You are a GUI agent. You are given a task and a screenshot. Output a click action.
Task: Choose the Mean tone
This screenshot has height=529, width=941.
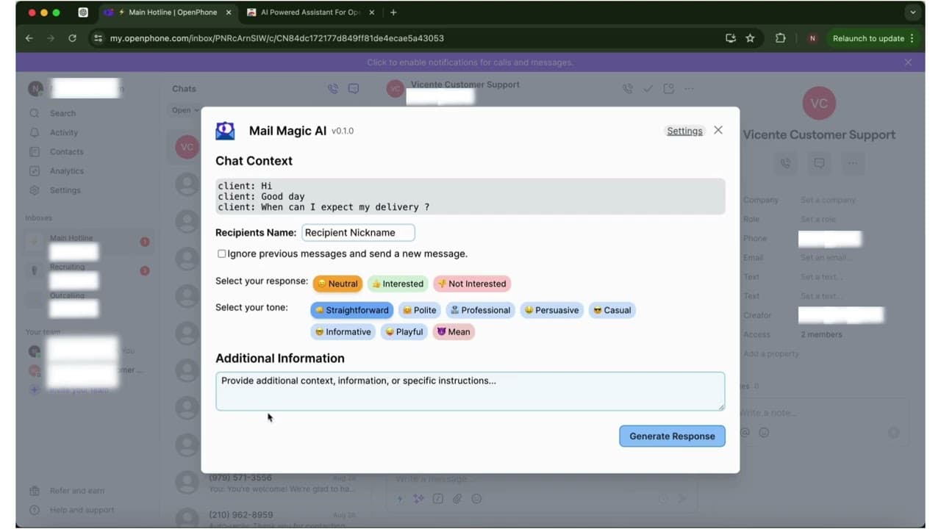click(454, 332)
